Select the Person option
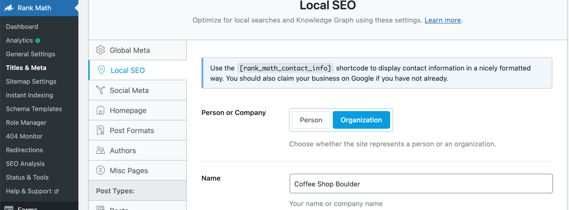This screenshot has width=569, height=210. [311, 120]
